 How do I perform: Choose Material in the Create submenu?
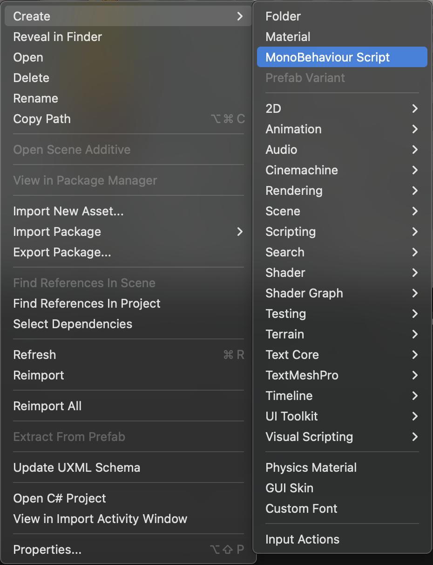[x=288, y=37]
